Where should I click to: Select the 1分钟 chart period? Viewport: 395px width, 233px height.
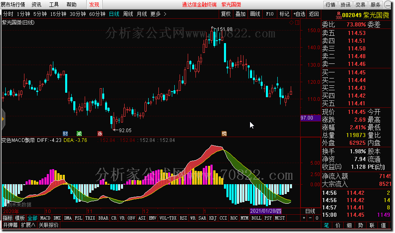coord(24,14)
